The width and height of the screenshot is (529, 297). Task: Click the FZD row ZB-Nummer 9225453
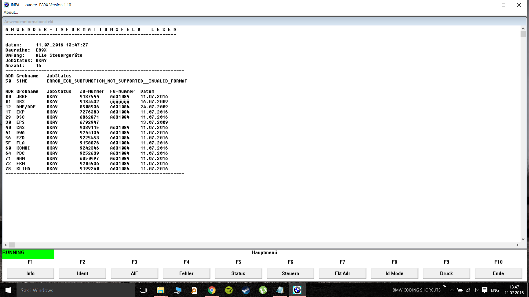[89, 138]
